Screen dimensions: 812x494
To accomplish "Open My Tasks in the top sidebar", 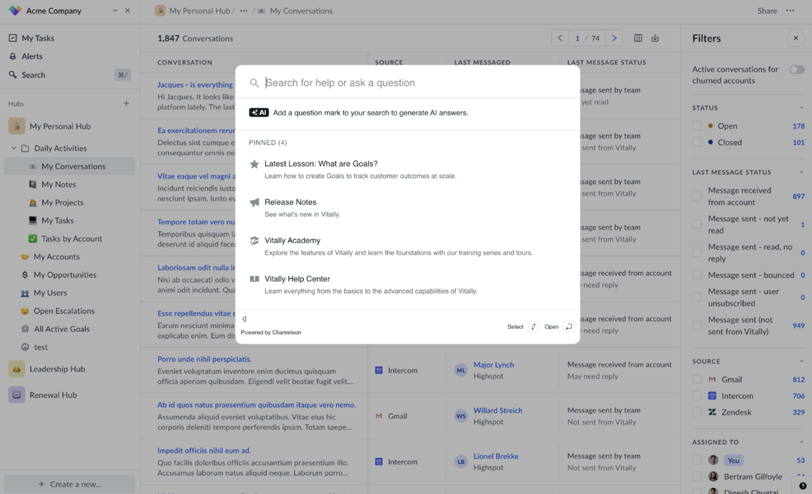I will pyautogui.click(x=38, y=38).
